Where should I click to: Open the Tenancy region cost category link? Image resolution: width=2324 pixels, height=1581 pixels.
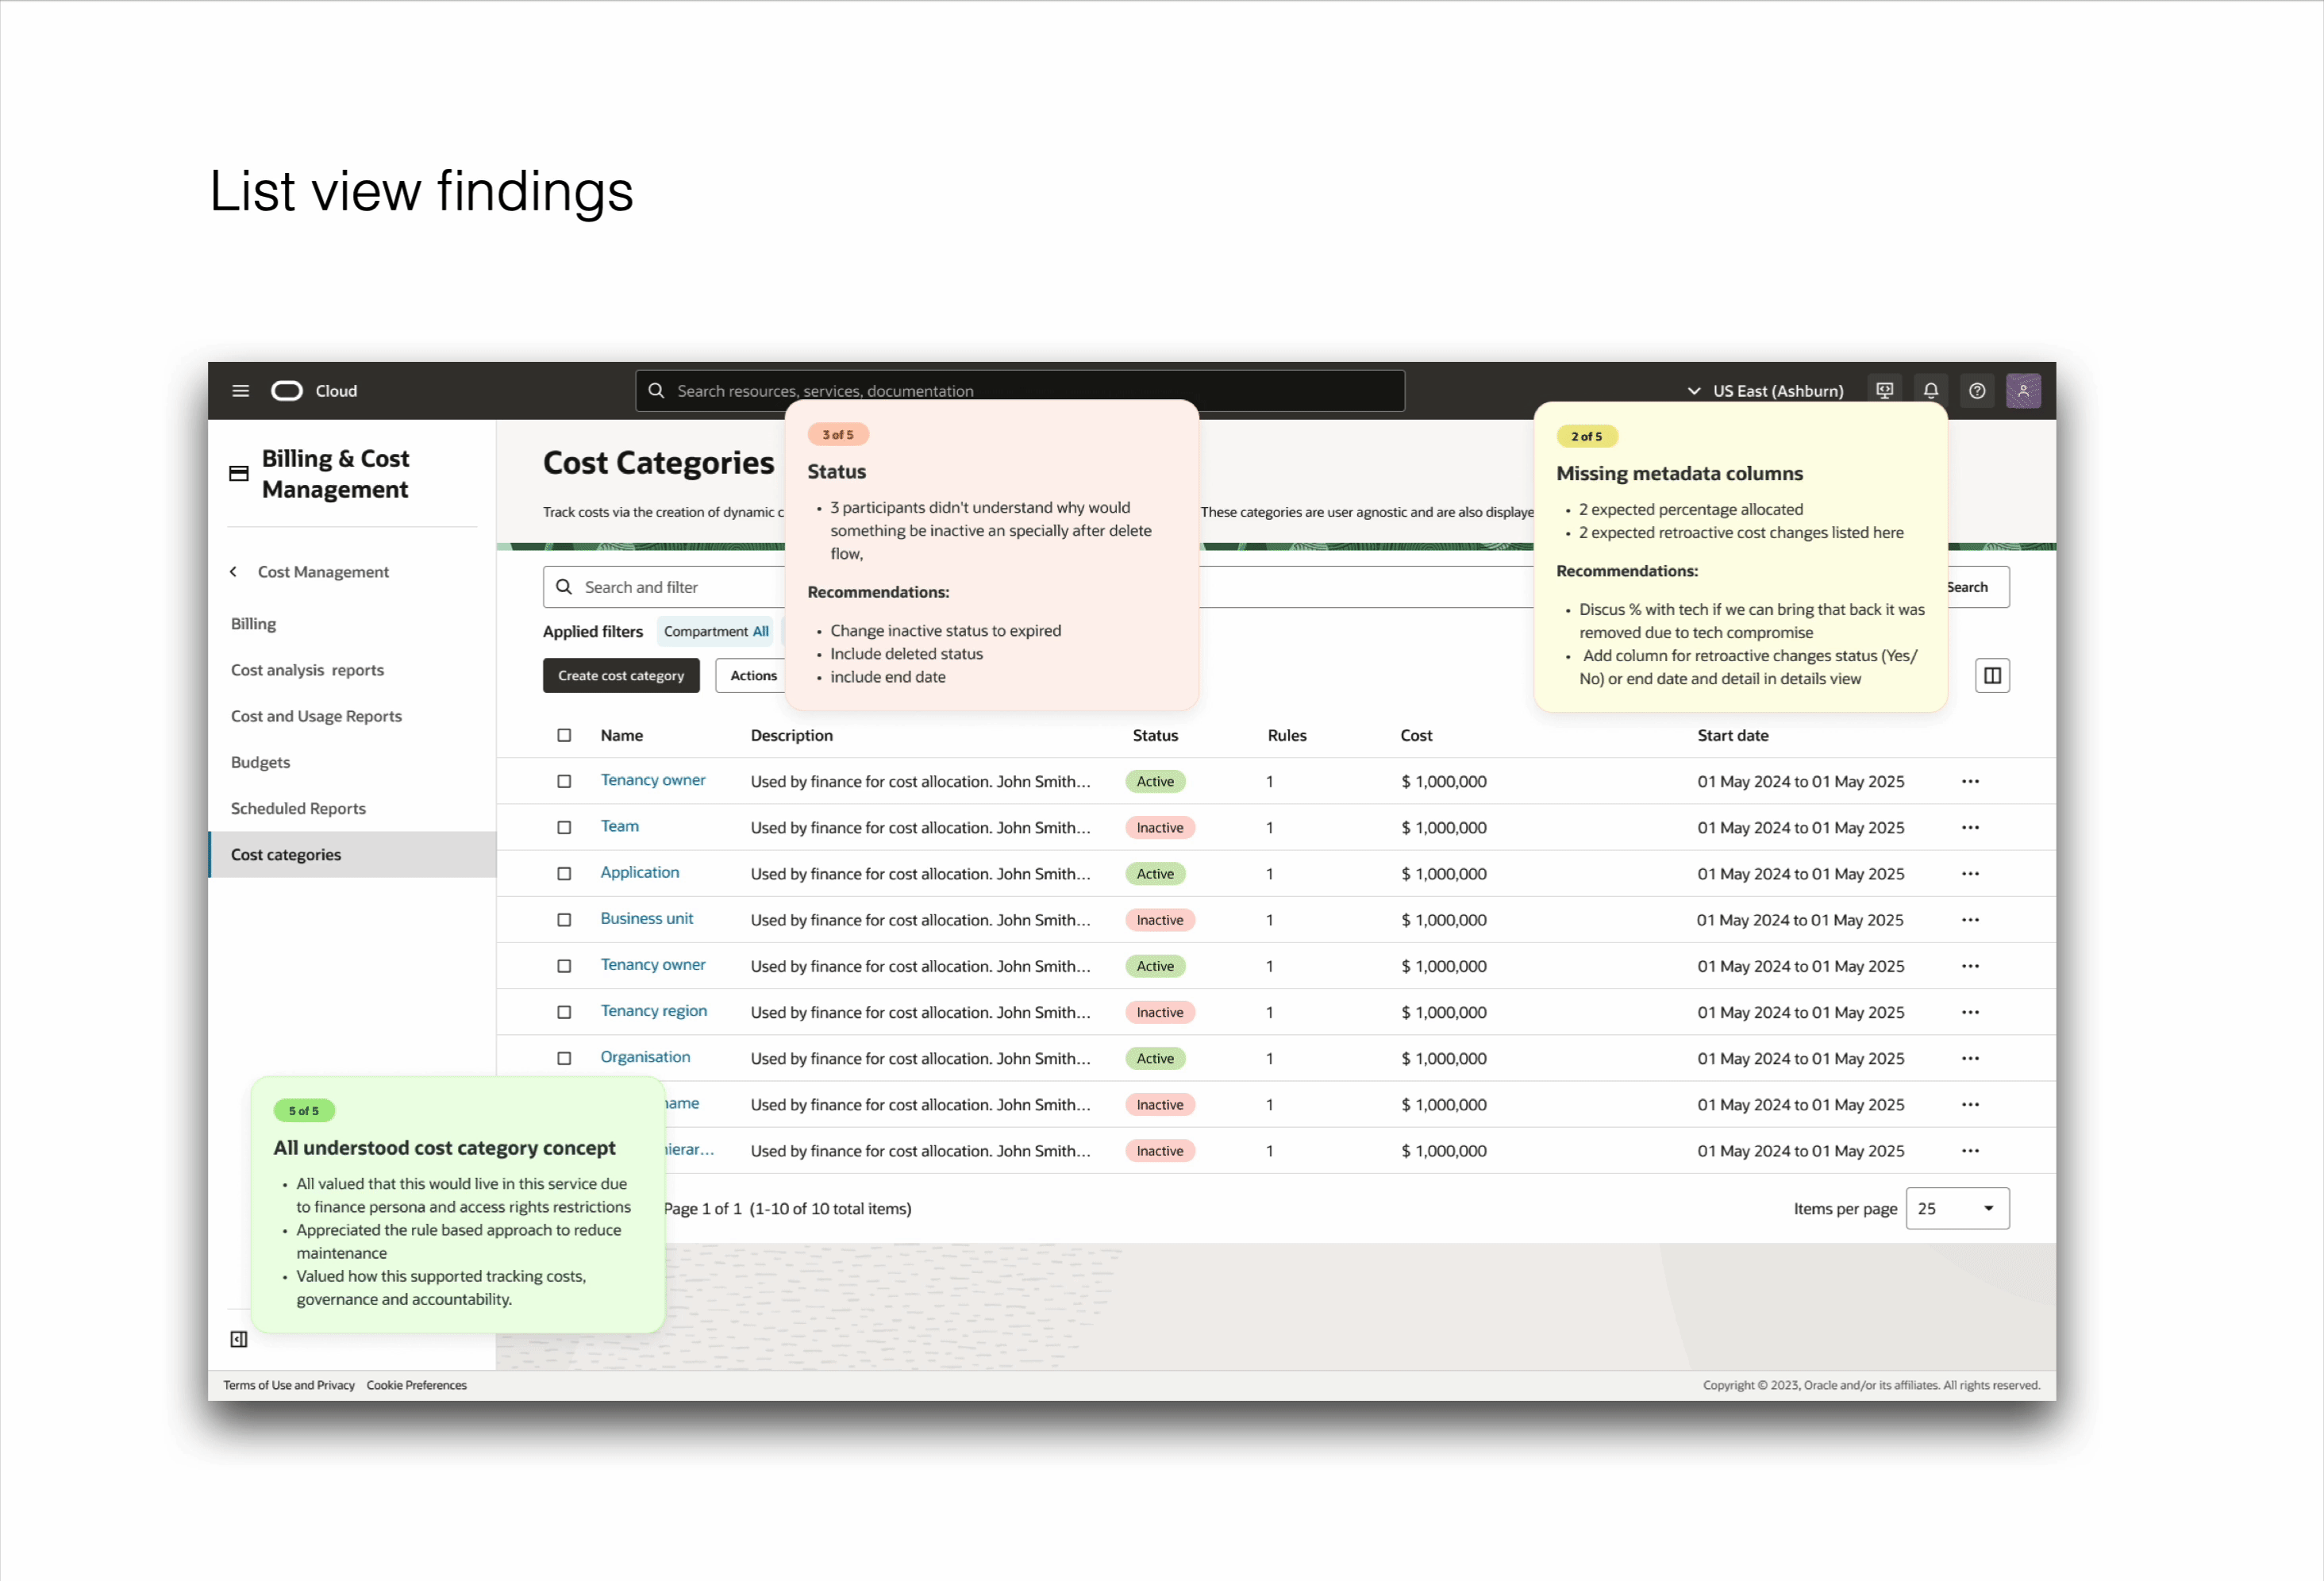tap(653, 1012)
